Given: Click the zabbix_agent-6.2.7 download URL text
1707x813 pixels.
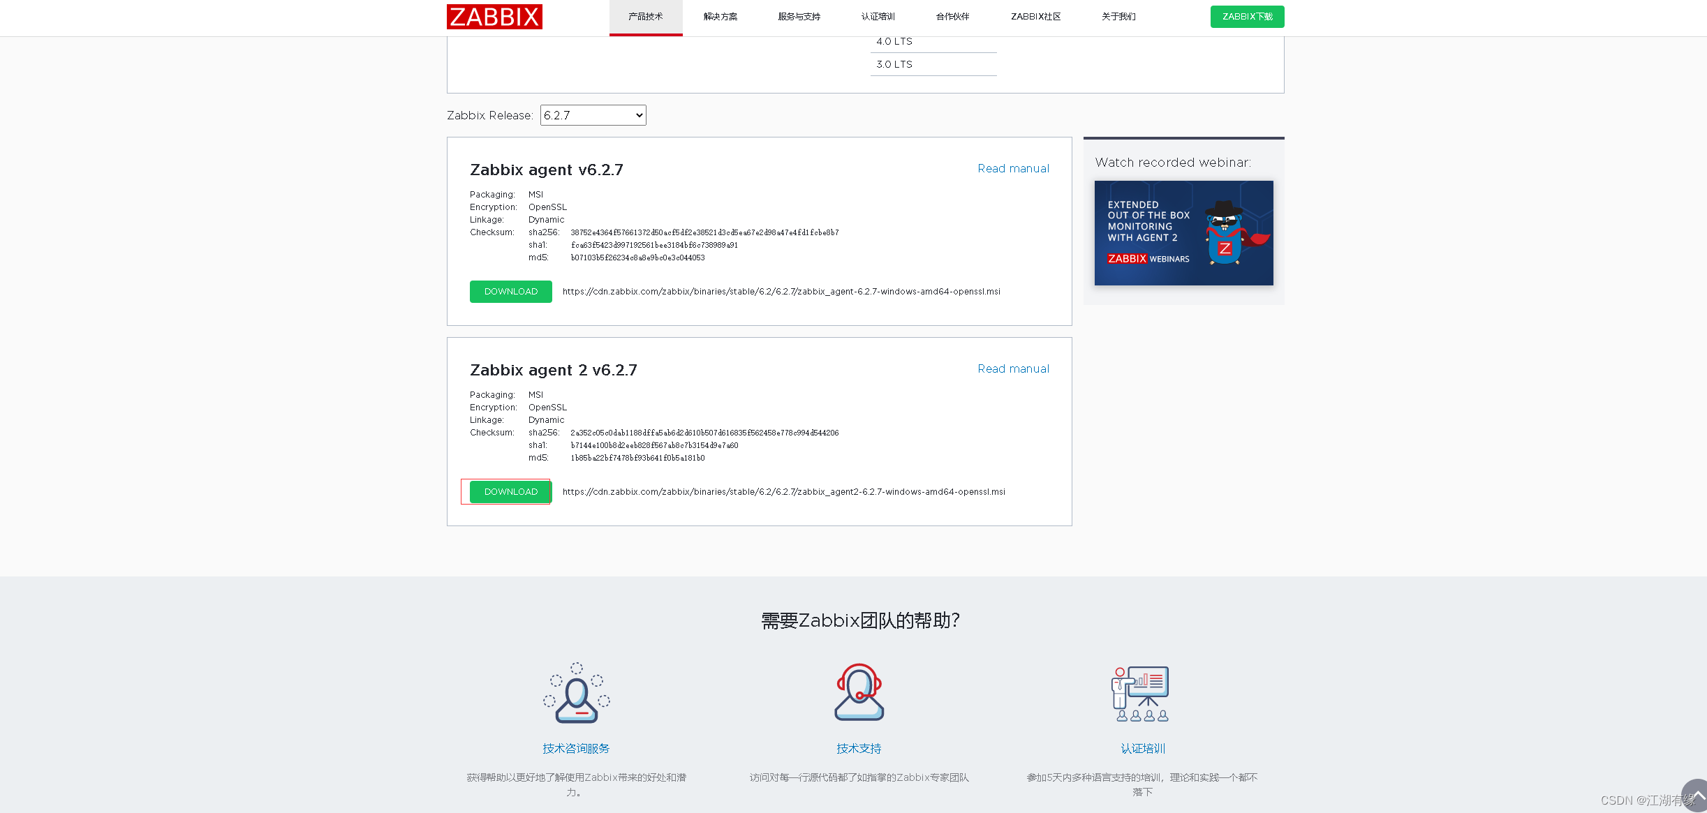Looking at the screenshot, I should [781, 292].
